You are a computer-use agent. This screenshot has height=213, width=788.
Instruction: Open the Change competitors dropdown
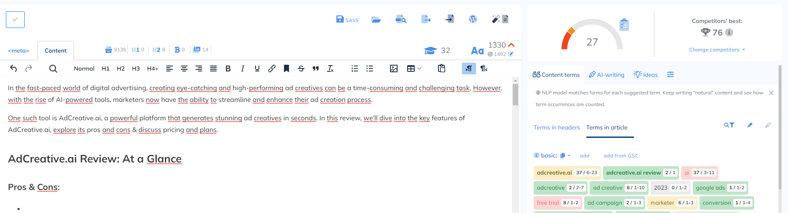tap(717, 50)
